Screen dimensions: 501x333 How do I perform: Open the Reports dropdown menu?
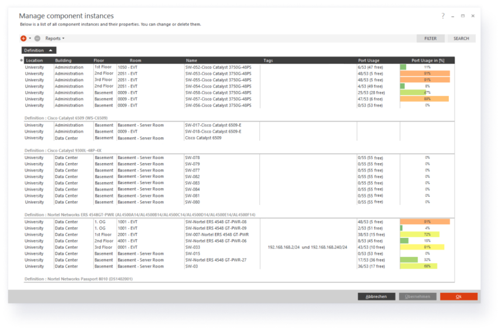coord(54,39)
